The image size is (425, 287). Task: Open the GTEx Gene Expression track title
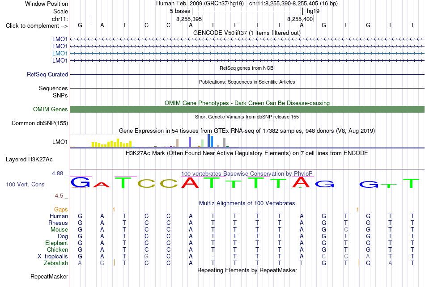coord(246,131)
